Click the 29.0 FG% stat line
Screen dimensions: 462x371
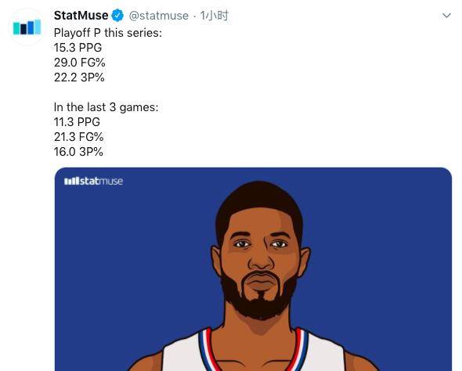pyautogui.click(x=80, y=63)
